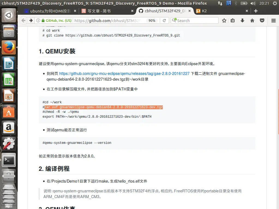The image size is (279, 209).
Task: Click the '#cd ~/work' code line
Action: pyautogui.click(x=52, y=102)
